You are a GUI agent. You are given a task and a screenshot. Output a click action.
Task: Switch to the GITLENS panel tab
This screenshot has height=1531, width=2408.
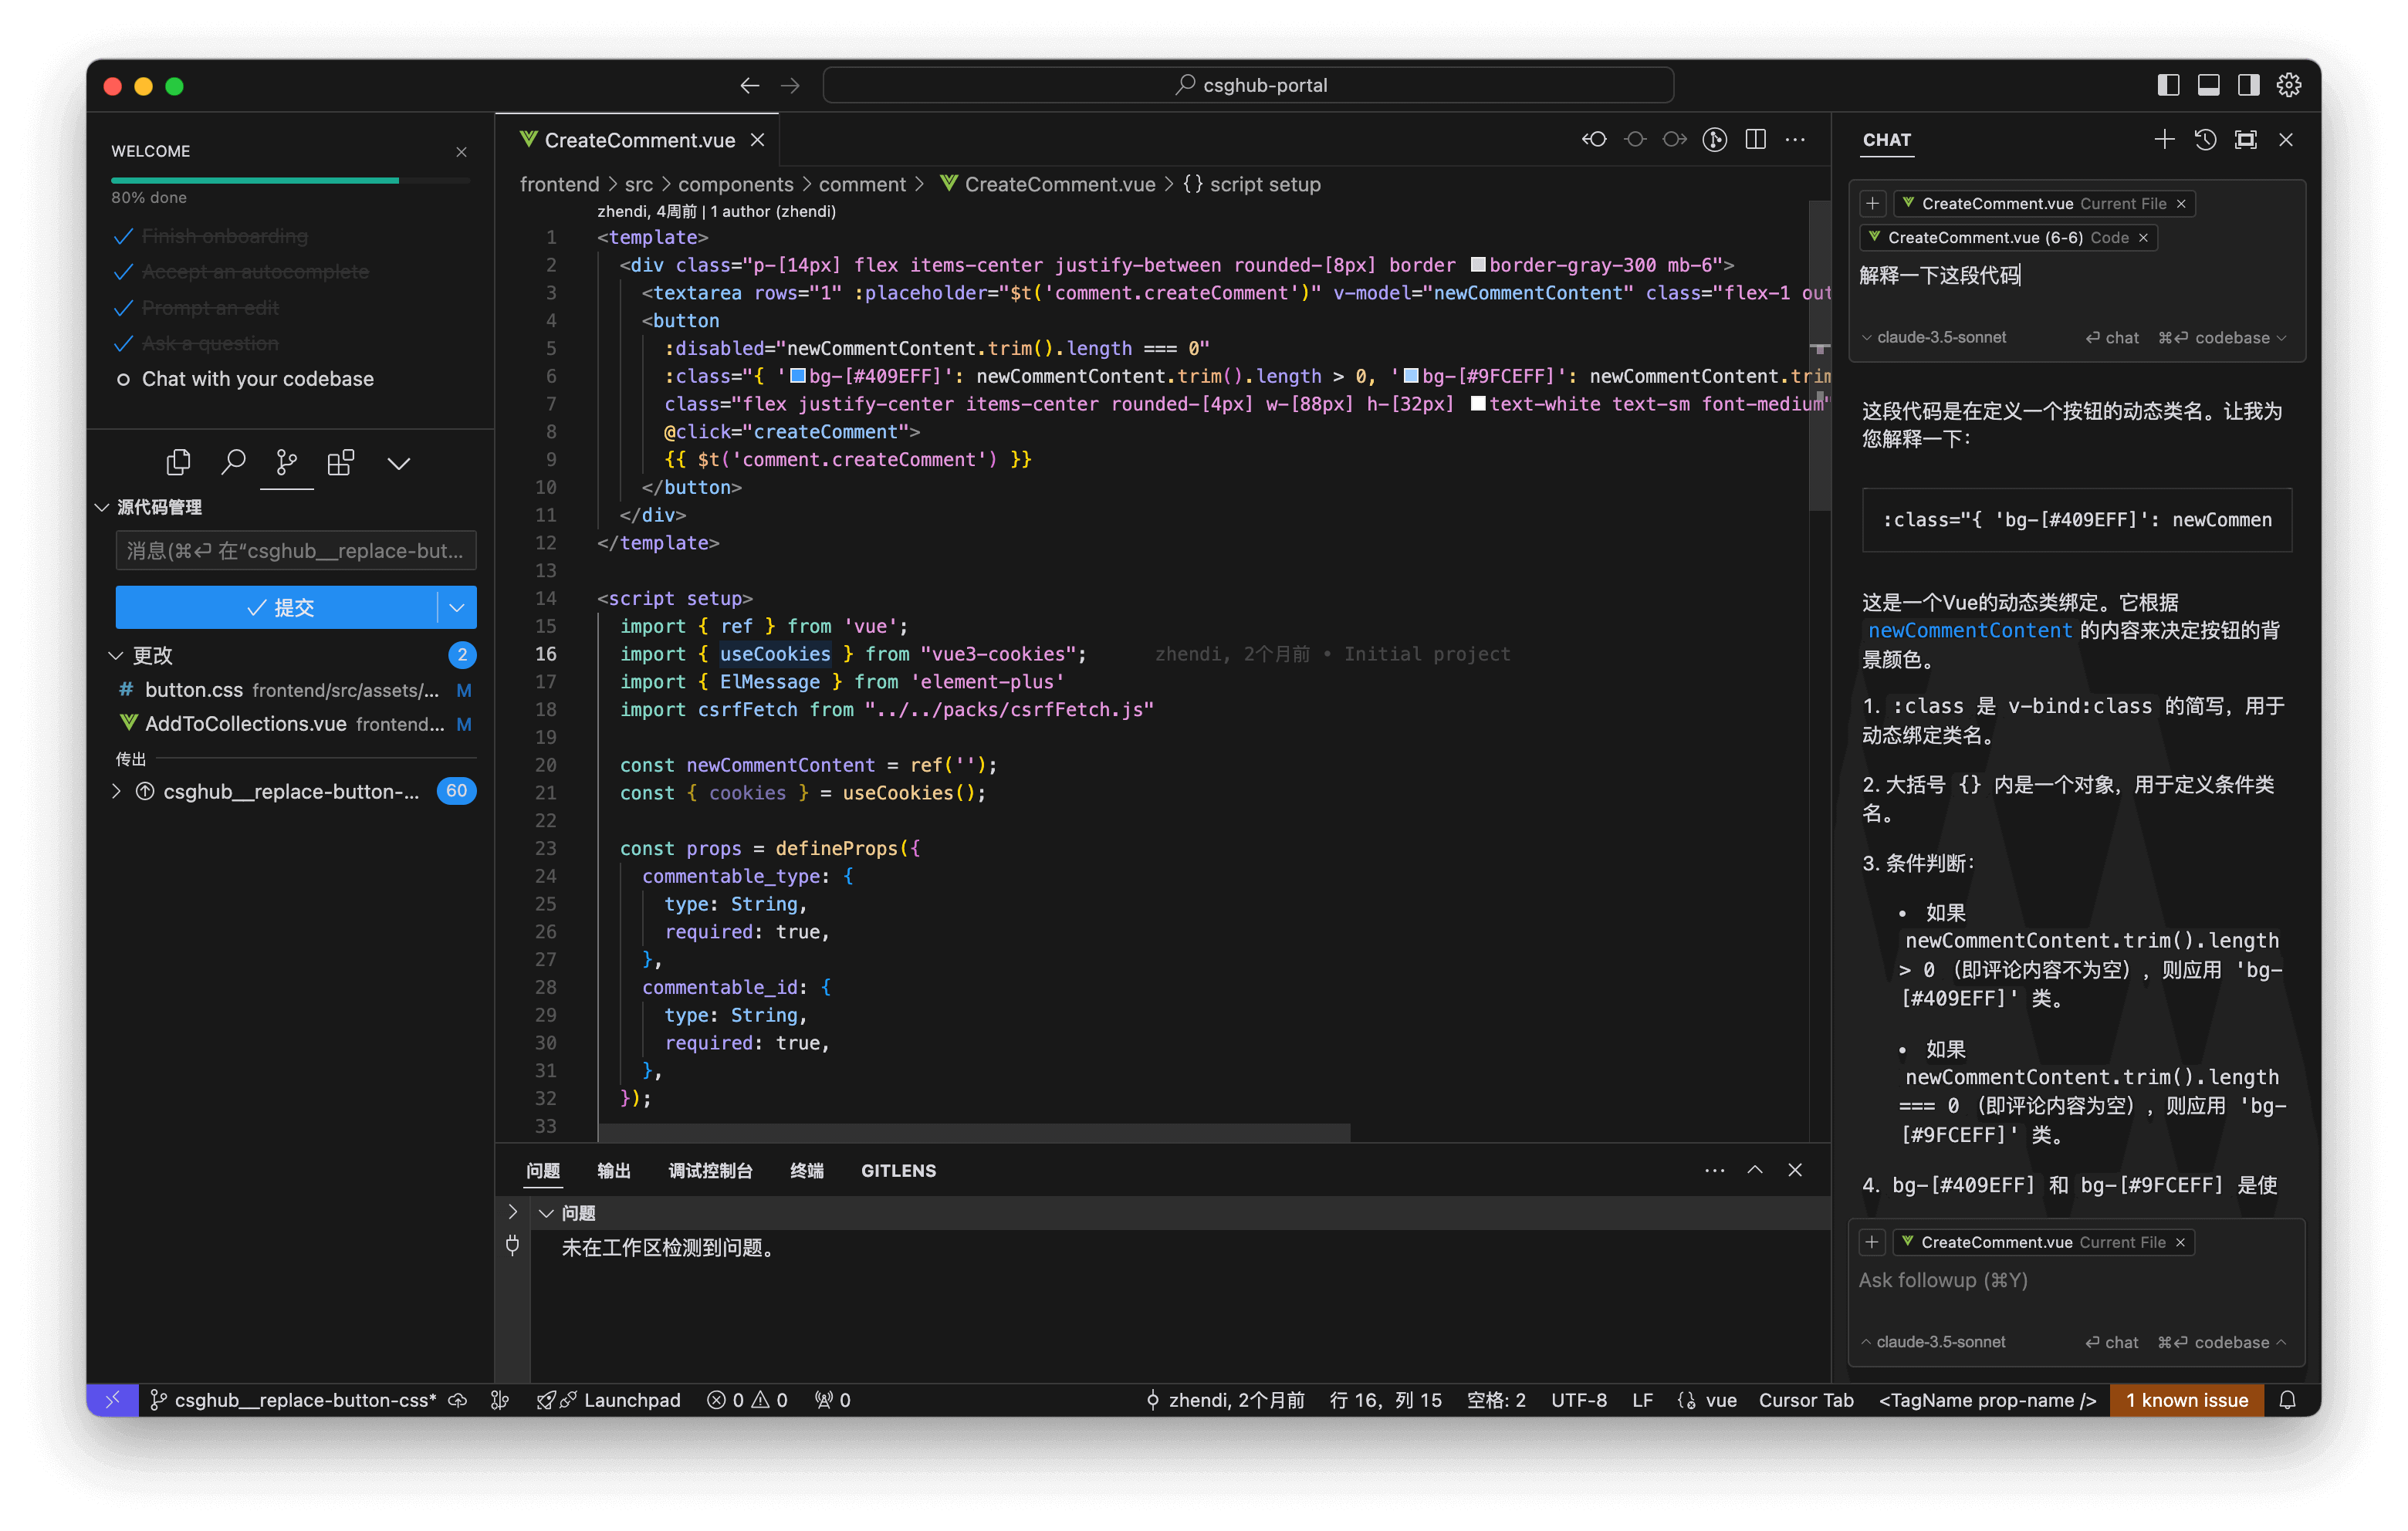898,1170
